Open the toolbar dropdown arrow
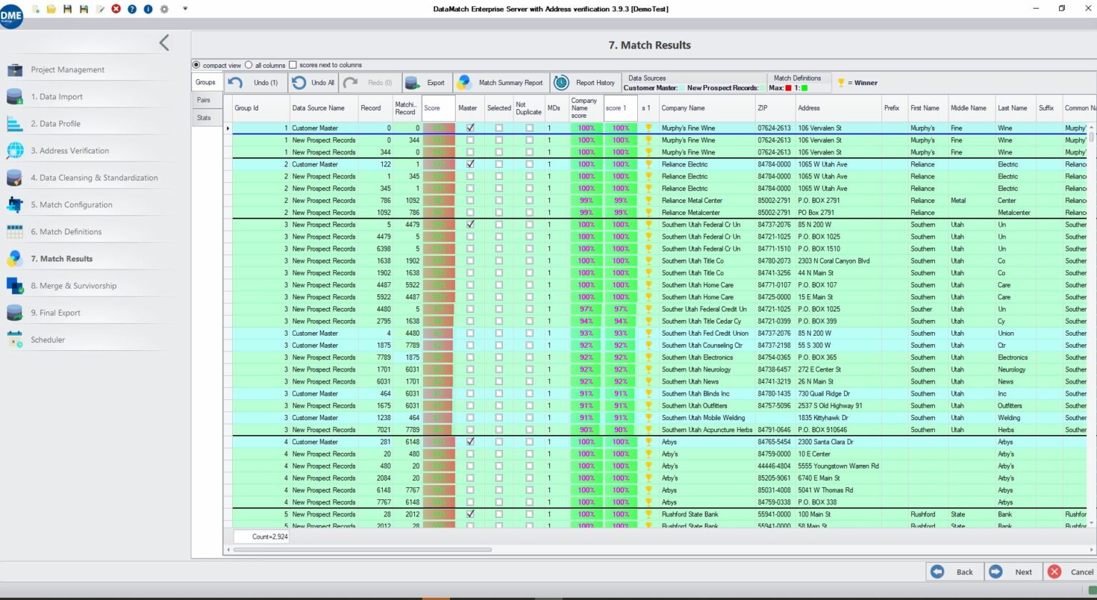Image resolution: width=1097 pixels, height=600 pixels. pyautogui.click(x=185, y=9)
